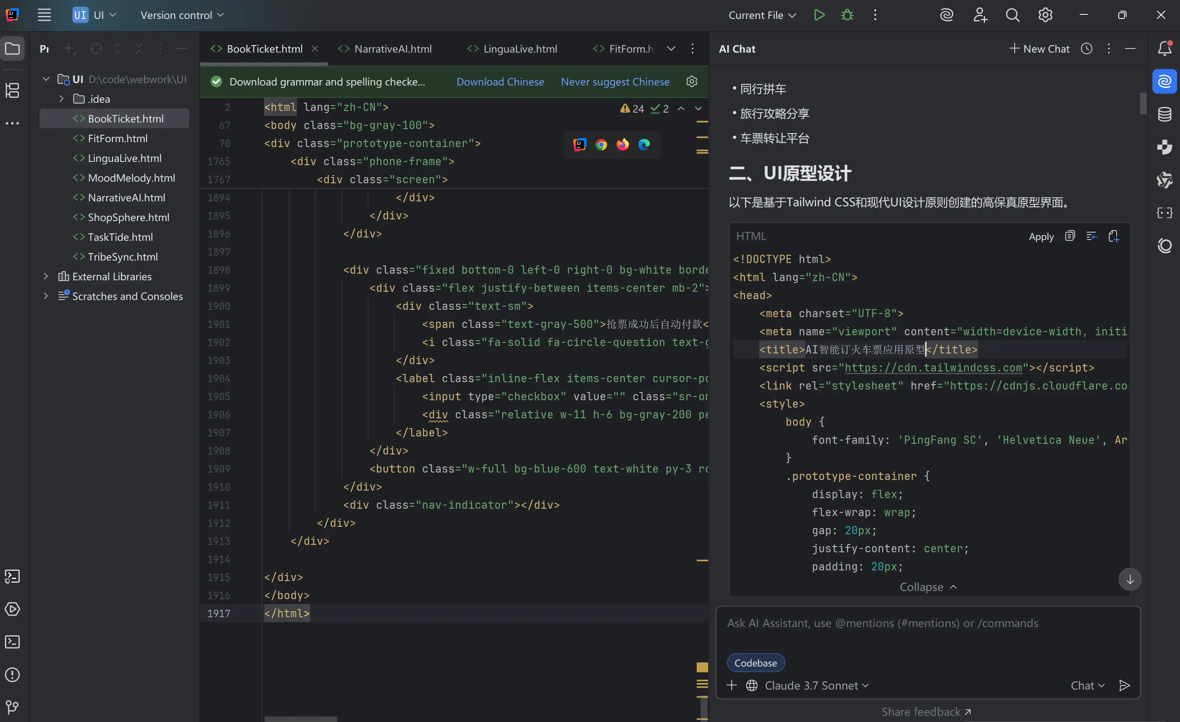Open the Chat mode dropdown
This screenshot has width=1180, height=722.
(x=1087, y=685)
